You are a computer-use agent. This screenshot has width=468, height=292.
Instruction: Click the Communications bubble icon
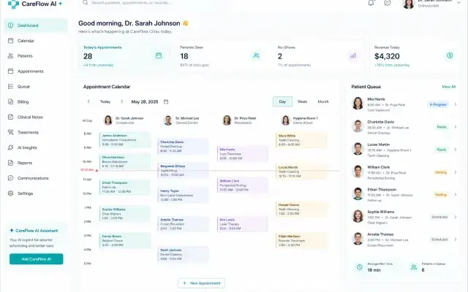10,178
